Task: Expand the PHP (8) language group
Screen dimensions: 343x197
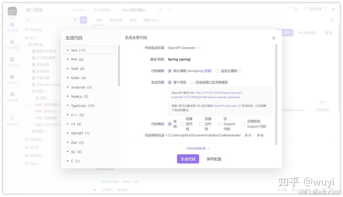Action: click(x=90, y=60)
